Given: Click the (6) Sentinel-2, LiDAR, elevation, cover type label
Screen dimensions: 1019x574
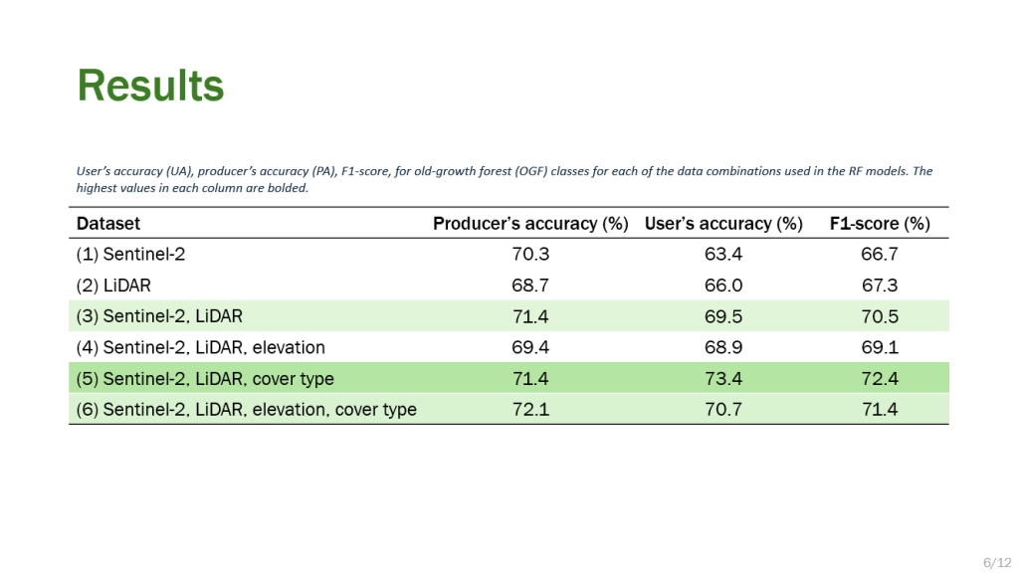Looking at the screenshot, I should click(246, 410).
